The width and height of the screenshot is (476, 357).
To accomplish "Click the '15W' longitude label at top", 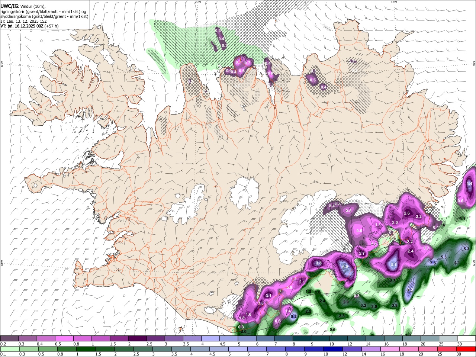I will click(x=394, y=2).
